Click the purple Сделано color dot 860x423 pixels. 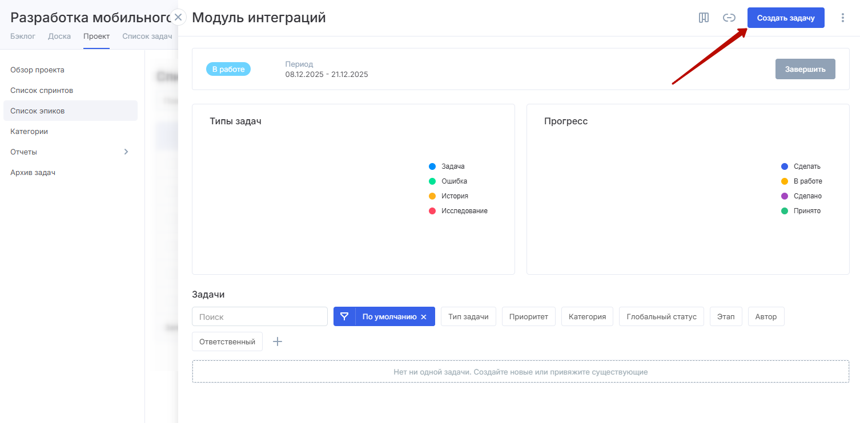pos(785,196)
